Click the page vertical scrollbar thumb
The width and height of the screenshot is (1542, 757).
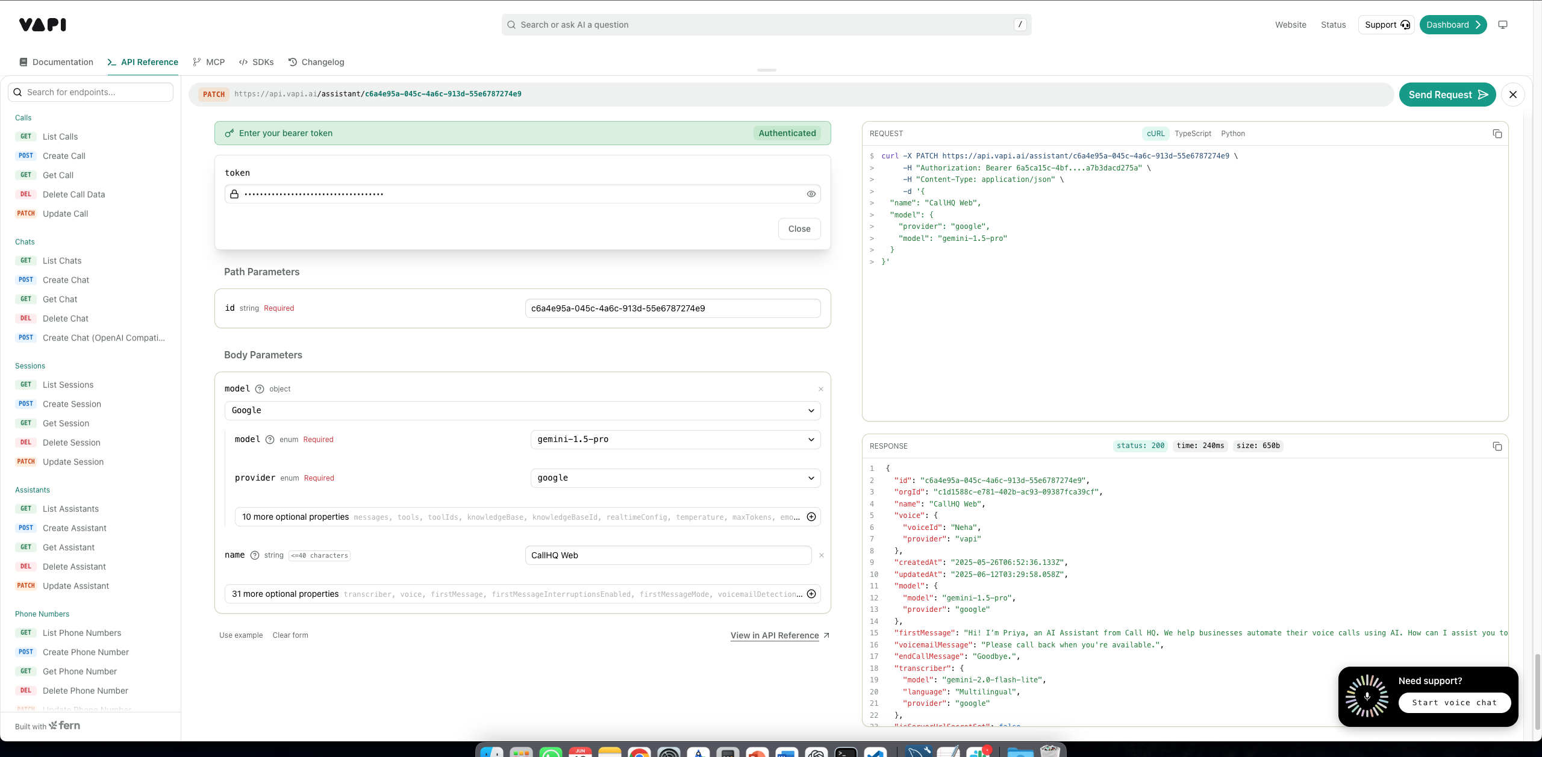pyautogui.click(x=1537, y=691)
